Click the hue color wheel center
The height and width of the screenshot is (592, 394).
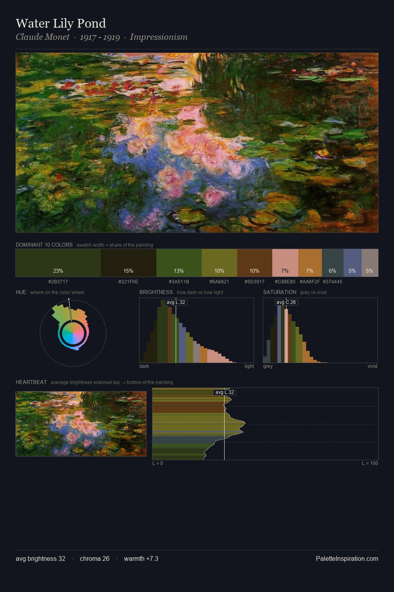pos(73,334)
